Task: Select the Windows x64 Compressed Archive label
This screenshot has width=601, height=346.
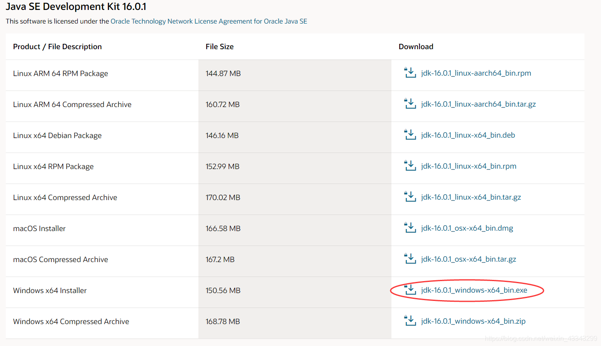Action: click(x=71, y=322)
